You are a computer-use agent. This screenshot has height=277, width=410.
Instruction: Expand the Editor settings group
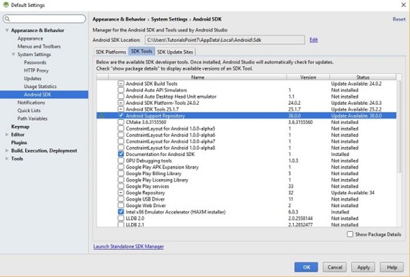[x=6, y=134]
